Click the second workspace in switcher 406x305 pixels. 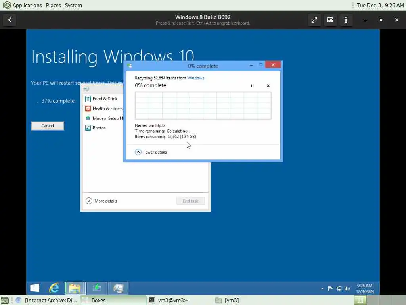pyautogui.click(x=373, y=300)
